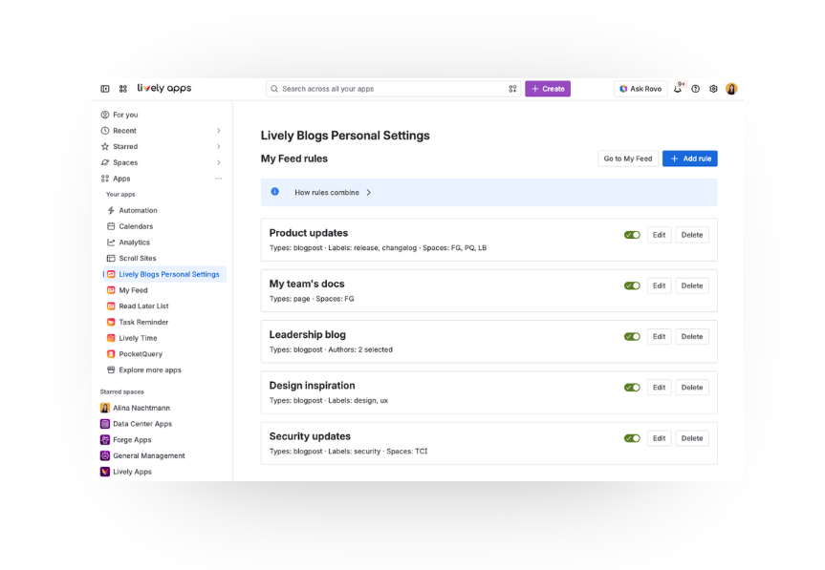Click the Read Later List app icon
This screenshot has width=825, height=570.
111,306
